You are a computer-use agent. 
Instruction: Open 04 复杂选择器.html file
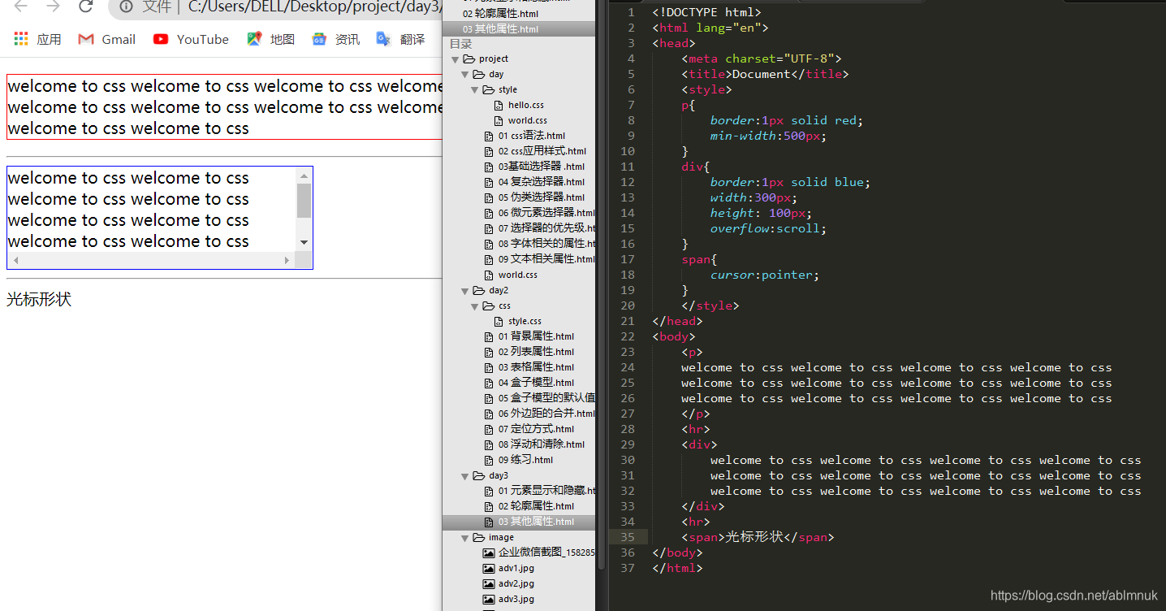(x=541, y=182)
